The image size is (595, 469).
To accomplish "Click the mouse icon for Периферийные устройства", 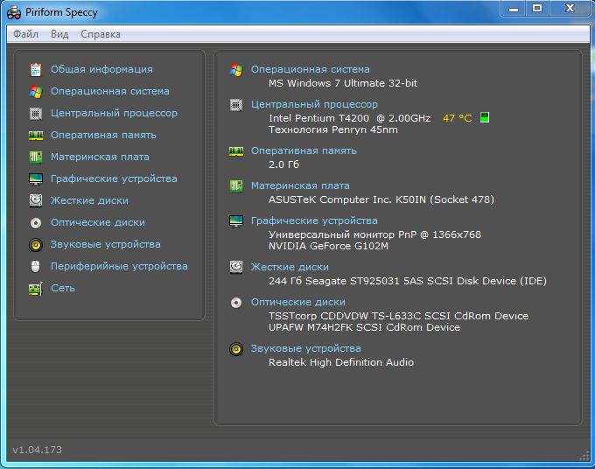I will [35, 266].
